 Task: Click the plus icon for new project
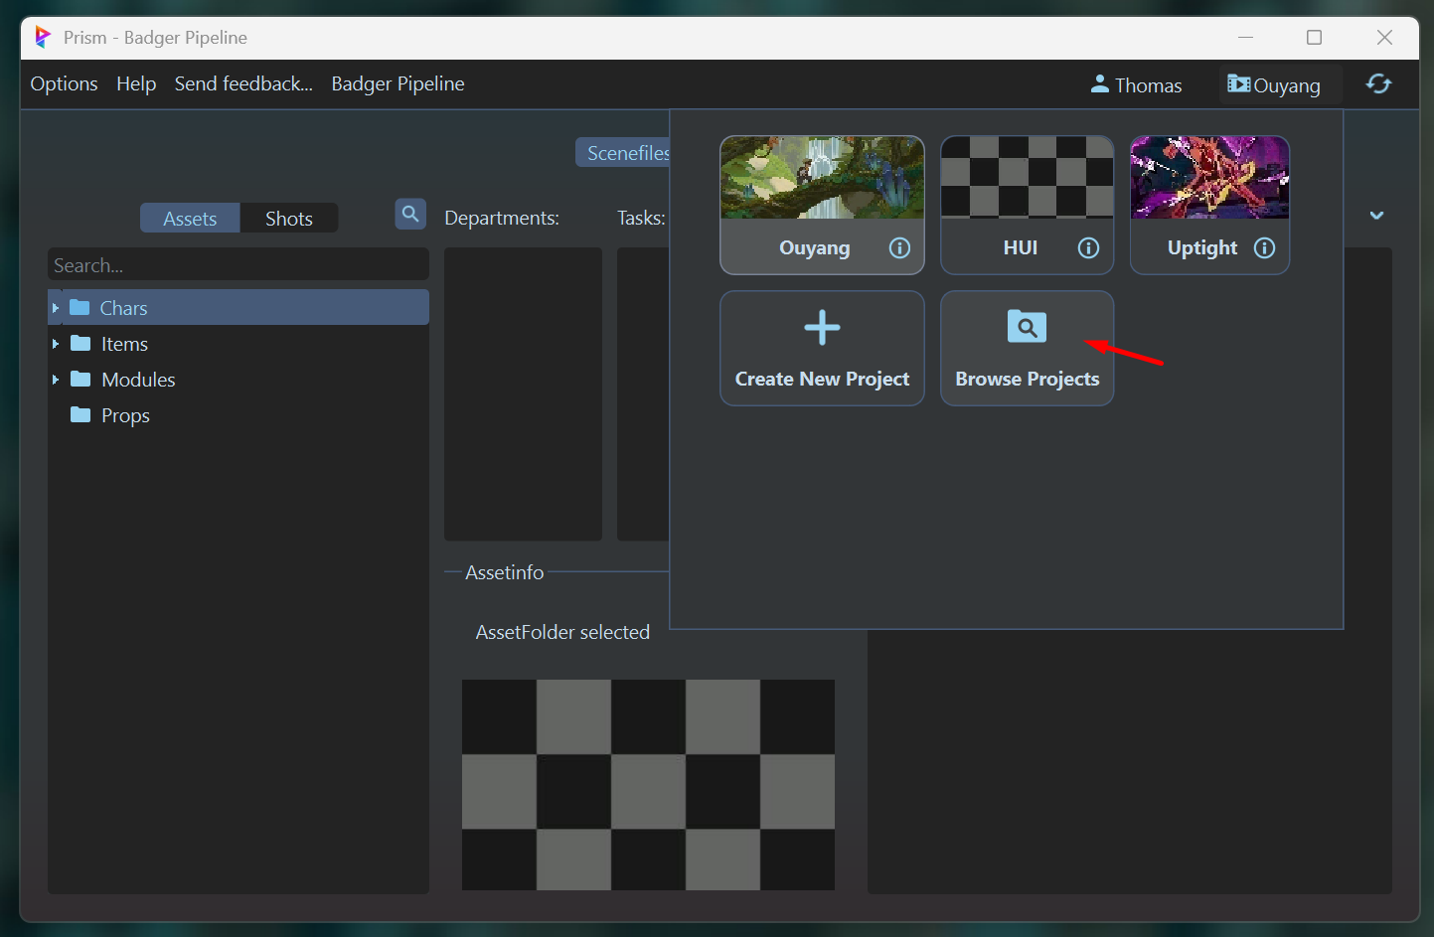click(x=822, y=328)
